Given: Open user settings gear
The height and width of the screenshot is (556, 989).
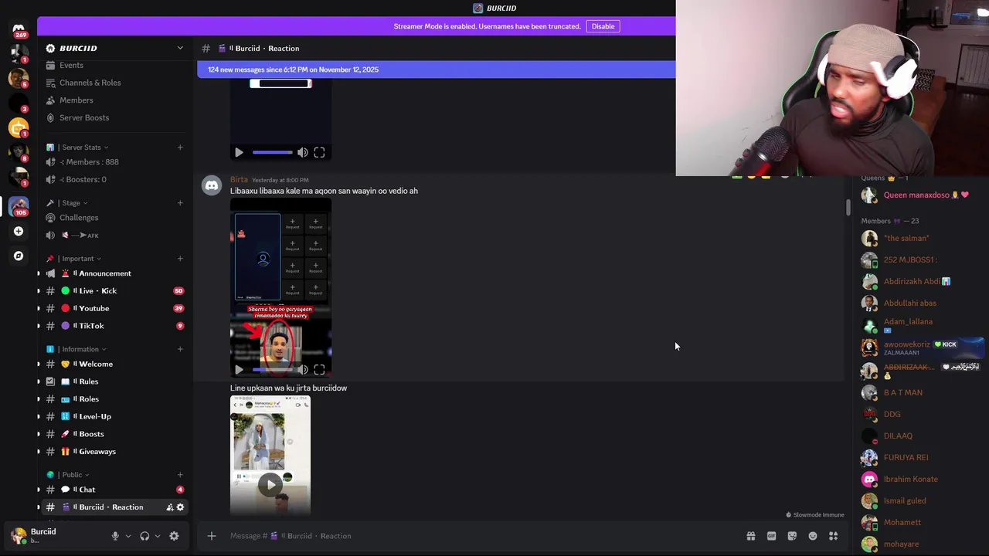Looking at the screenshot, I should [x=174, y=536].
